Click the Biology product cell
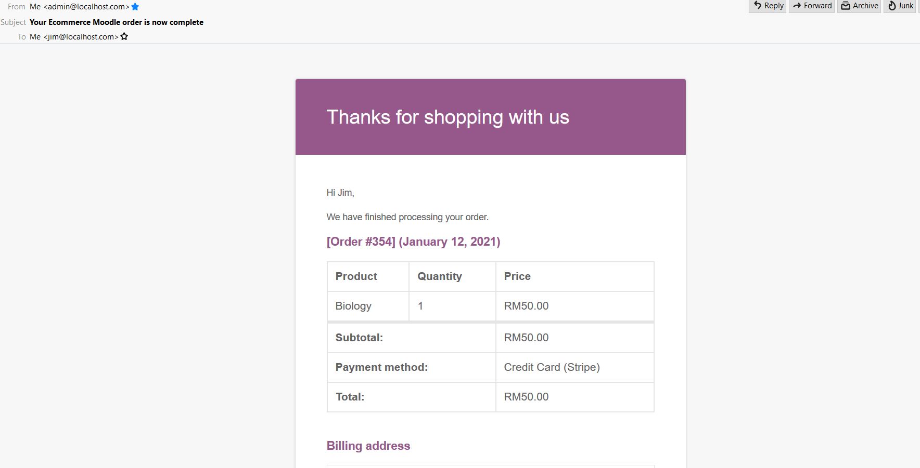The height and width of the screenshot is (468, 920). (353, 306)
